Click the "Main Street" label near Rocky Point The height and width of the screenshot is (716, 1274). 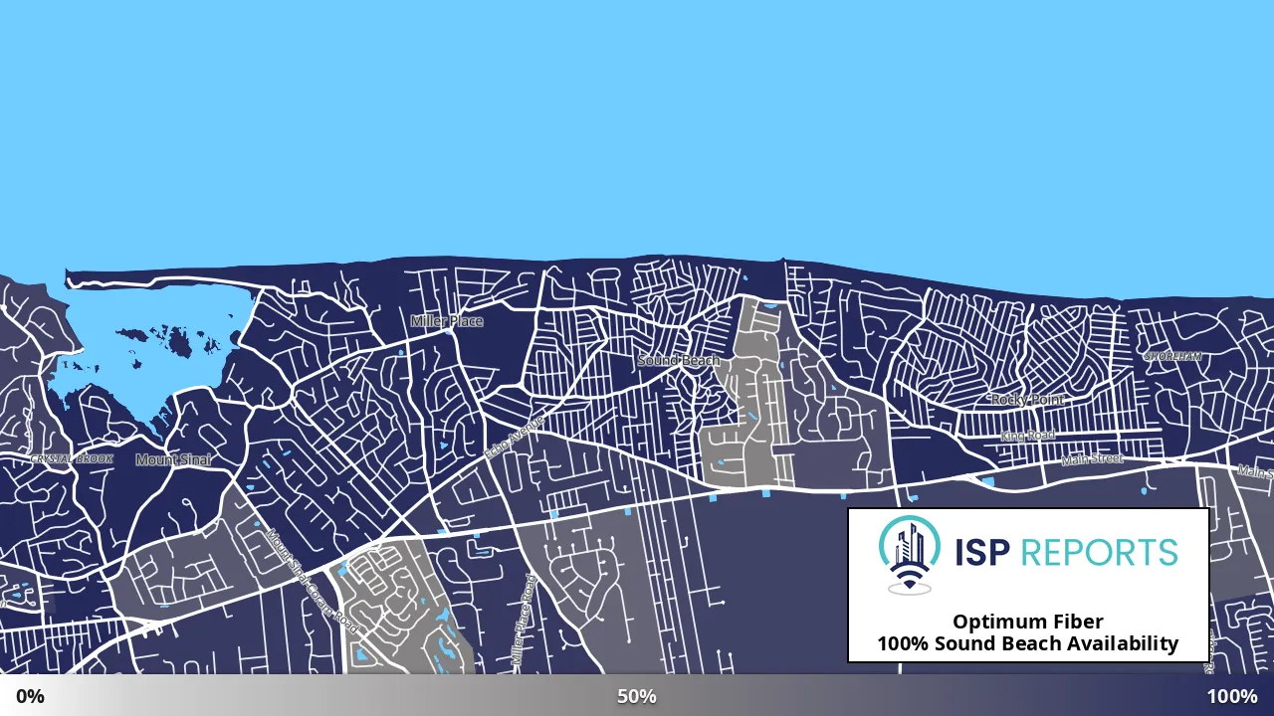pyautogui.click(x=1092, y=458)
